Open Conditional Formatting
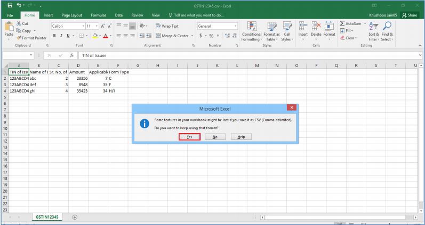This screenshot has height=225, width=425. click(x=252, y=31)
